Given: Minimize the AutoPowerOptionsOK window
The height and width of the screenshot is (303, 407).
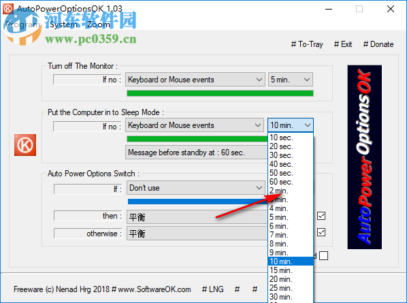Looking at the screenshot, I should [x=329, y=9].
